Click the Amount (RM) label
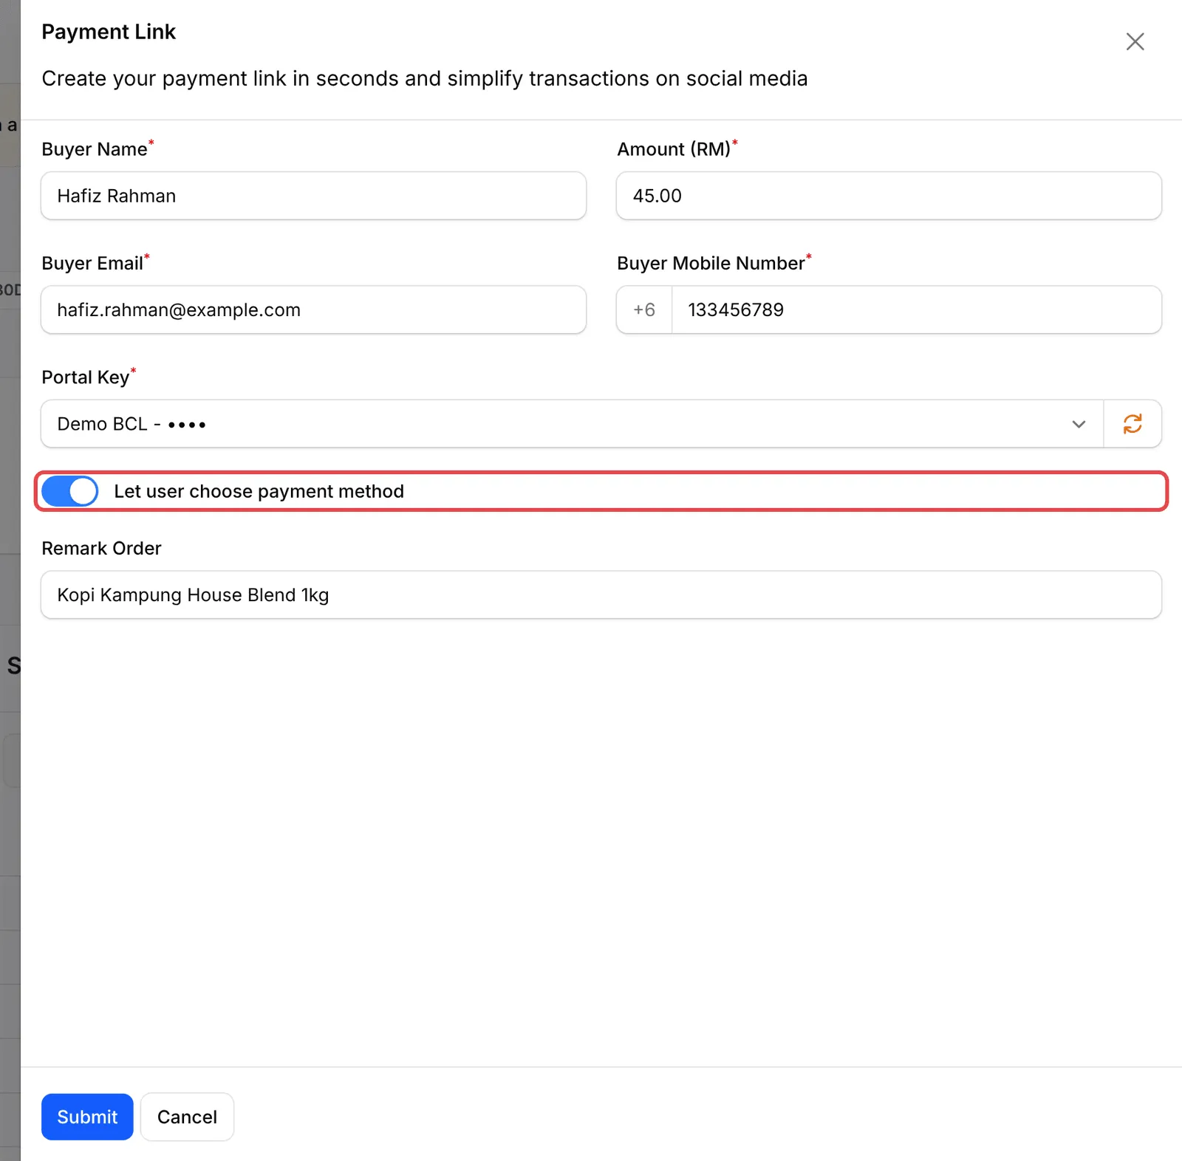 pos(674,149)
